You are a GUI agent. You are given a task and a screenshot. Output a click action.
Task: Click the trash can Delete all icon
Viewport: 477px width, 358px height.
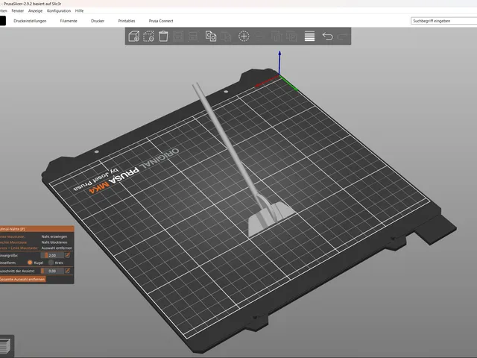coord(163,37)
